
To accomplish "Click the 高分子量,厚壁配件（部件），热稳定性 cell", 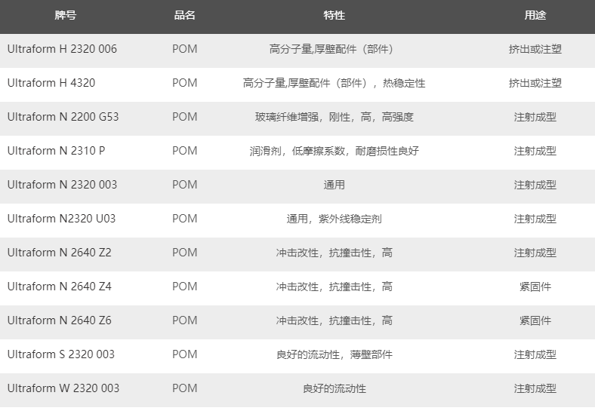I will [334, 83].
